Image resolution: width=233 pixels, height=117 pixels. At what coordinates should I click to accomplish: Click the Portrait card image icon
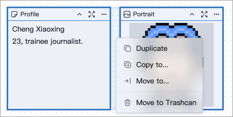(127, 14)
